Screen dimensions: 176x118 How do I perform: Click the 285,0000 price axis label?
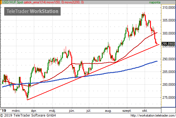tap(169, 72)
